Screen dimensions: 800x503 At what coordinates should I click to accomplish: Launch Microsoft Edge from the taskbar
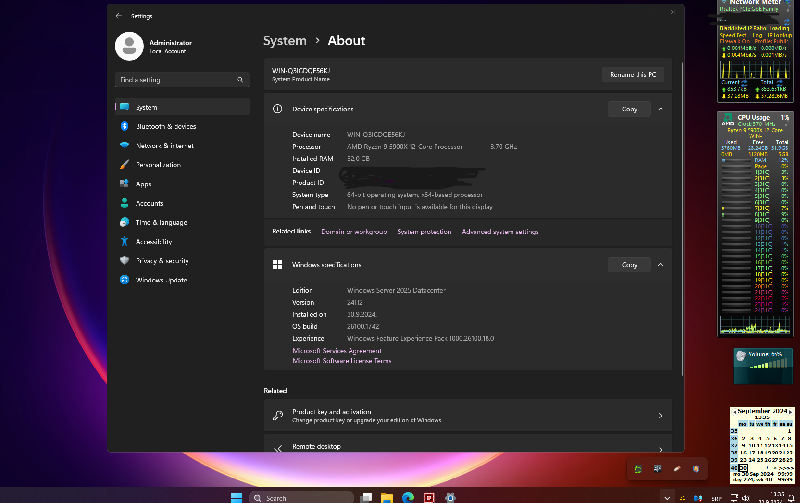(408, 498)
